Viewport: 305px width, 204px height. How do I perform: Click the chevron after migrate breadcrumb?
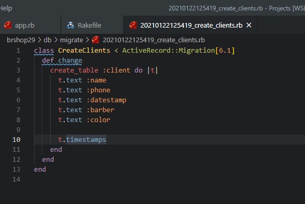click(x=87, y=40)
